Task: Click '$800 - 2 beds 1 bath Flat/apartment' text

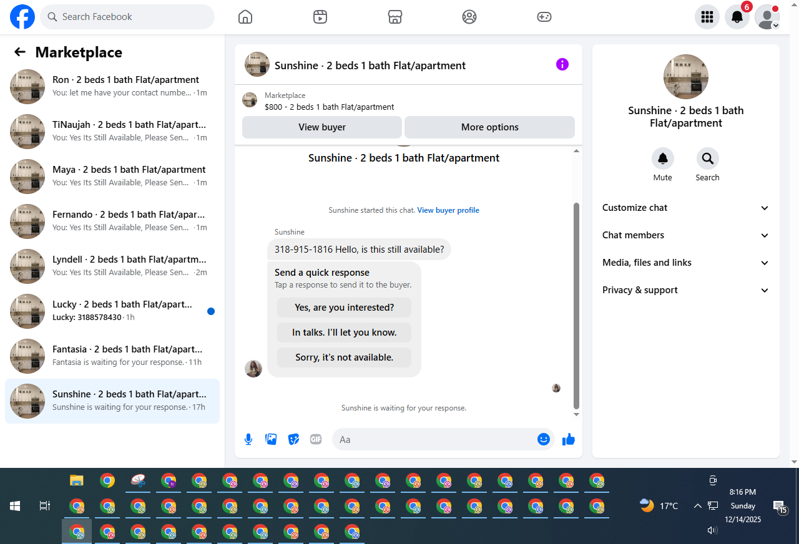Action: (330, 107)
